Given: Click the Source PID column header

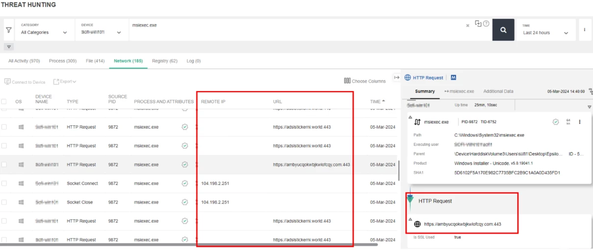Looking at the screenshot, I should pos(118,99).
